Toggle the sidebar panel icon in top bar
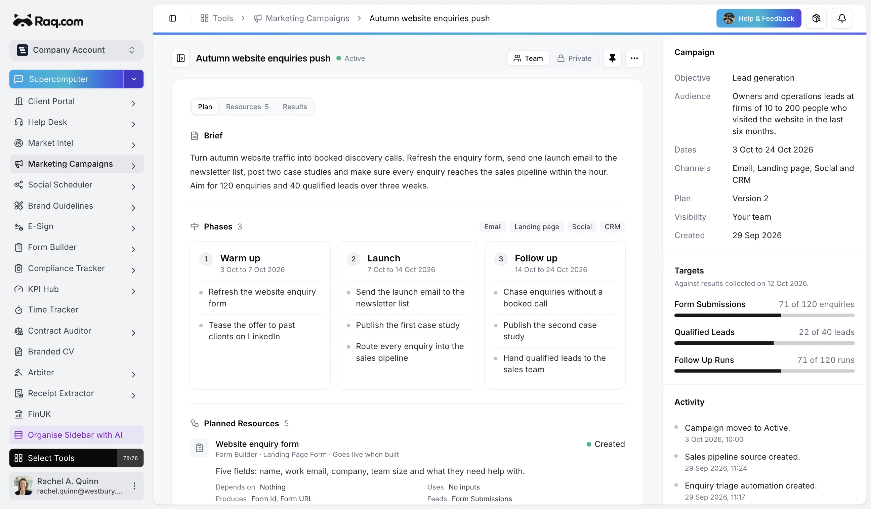Screen dimensions: 871x509 click(172, 18)
